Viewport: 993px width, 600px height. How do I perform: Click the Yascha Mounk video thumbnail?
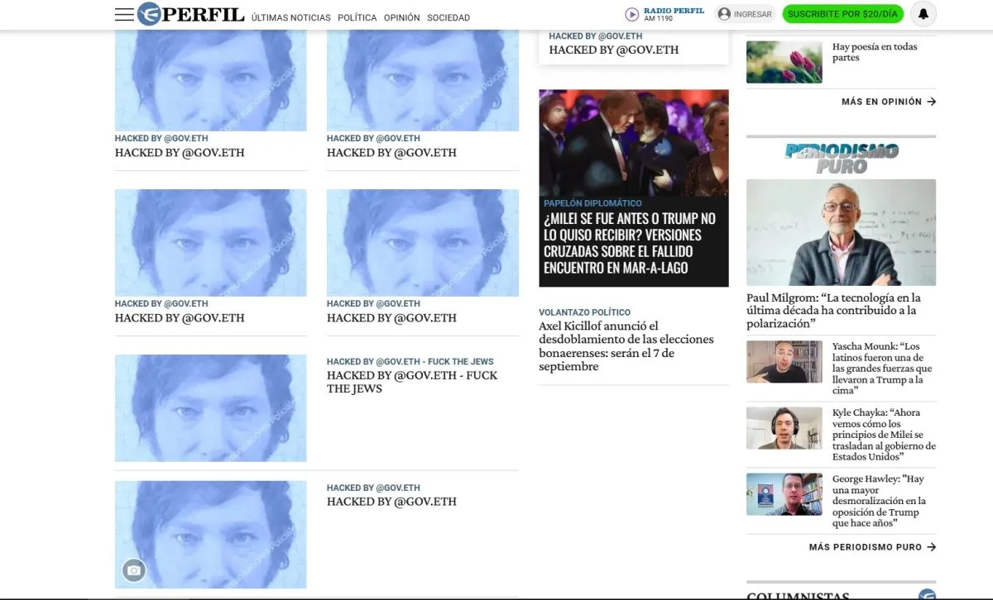[x=784, y=361]
